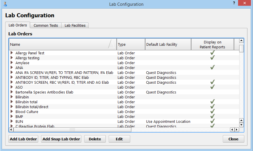Viewport: 253px width, 151px height.
Task: Expand ANTIBODY ID, TITER row arrow
Action: tap(11, 77)
